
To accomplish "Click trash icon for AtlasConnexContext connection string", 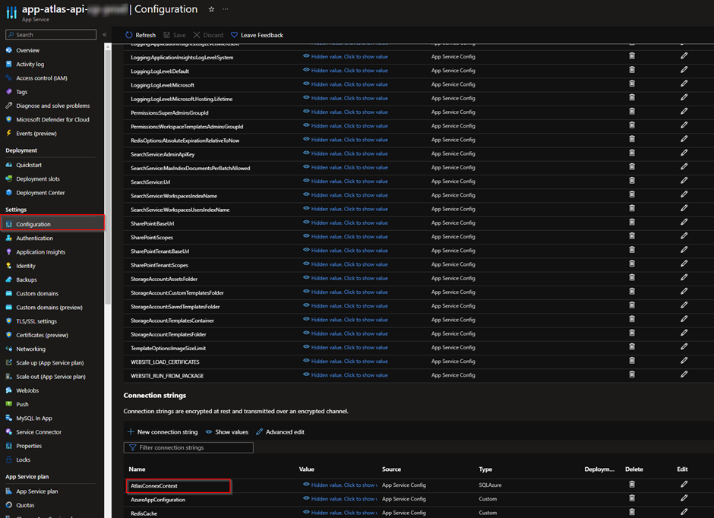I will click(x=632, y=485).
